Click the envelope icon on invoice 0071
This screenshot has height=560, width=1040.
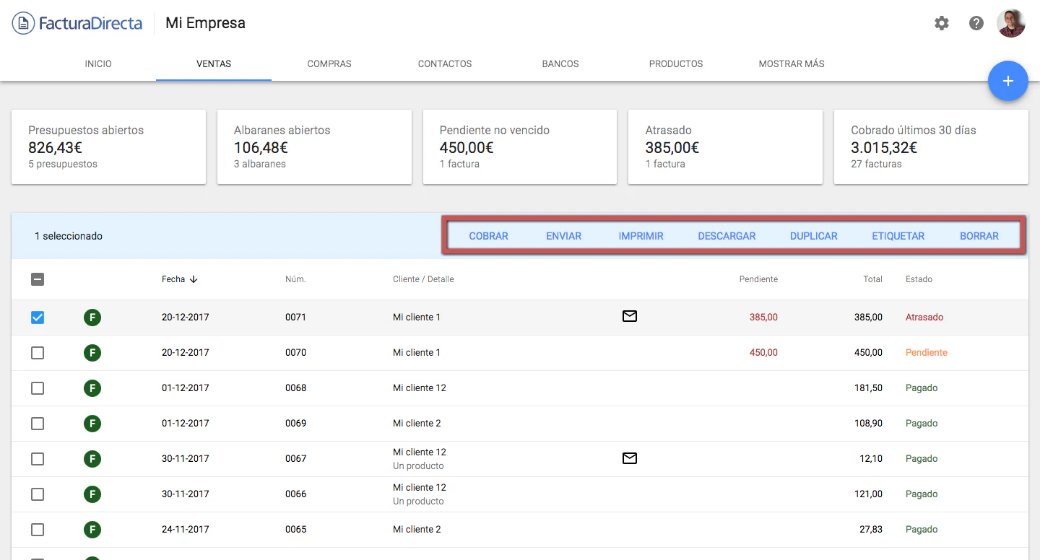click(629, 316)
